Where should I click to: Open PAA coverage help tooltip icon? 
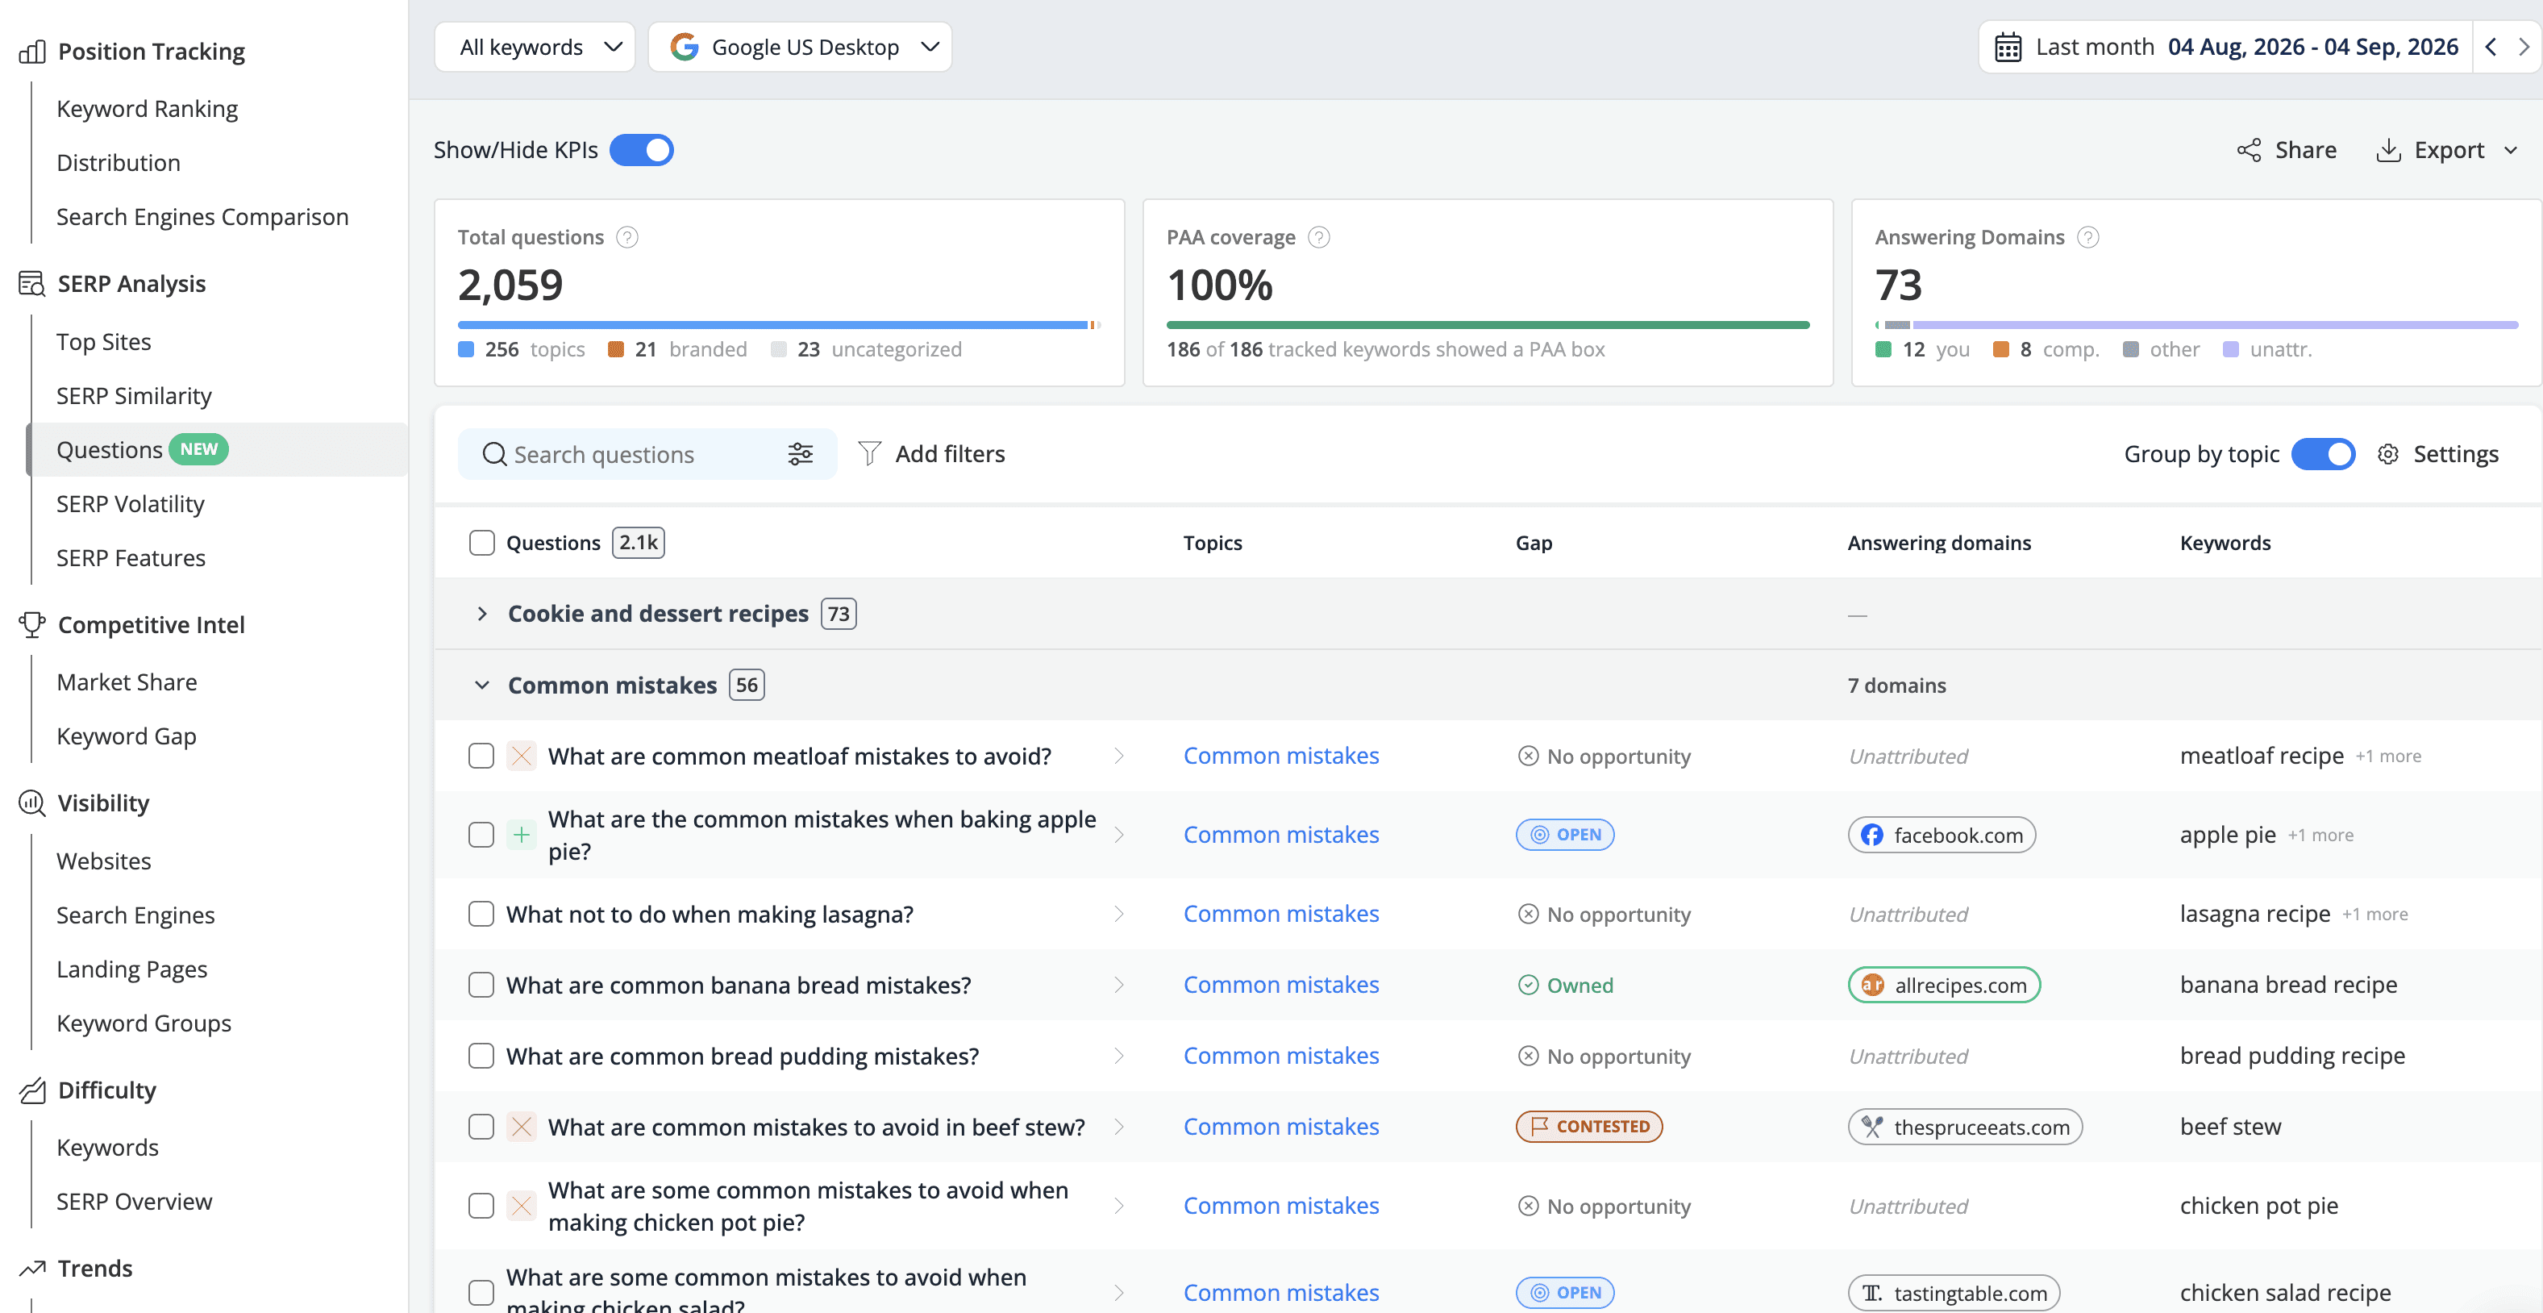1319,237
